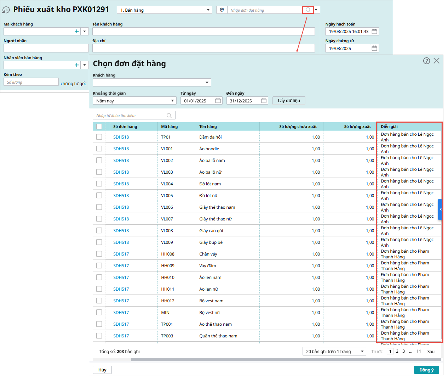
Task: Check the row for Đầm dạ hội
Action: coord(99,137)
